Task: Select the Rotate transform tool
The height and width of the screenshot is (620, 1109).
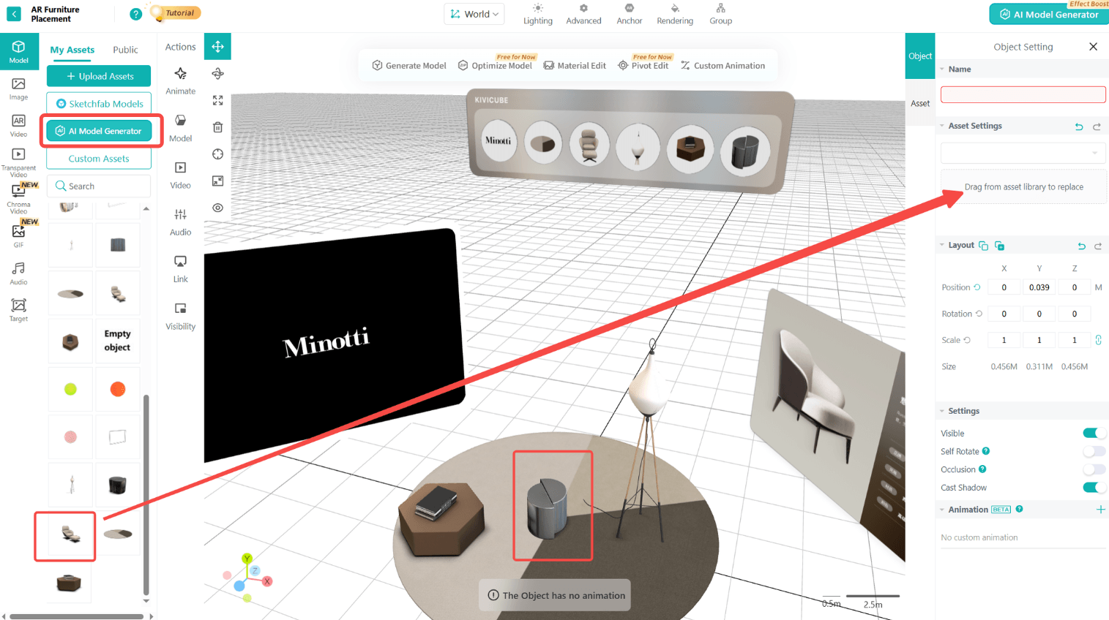Action: [x=217, y=73]
